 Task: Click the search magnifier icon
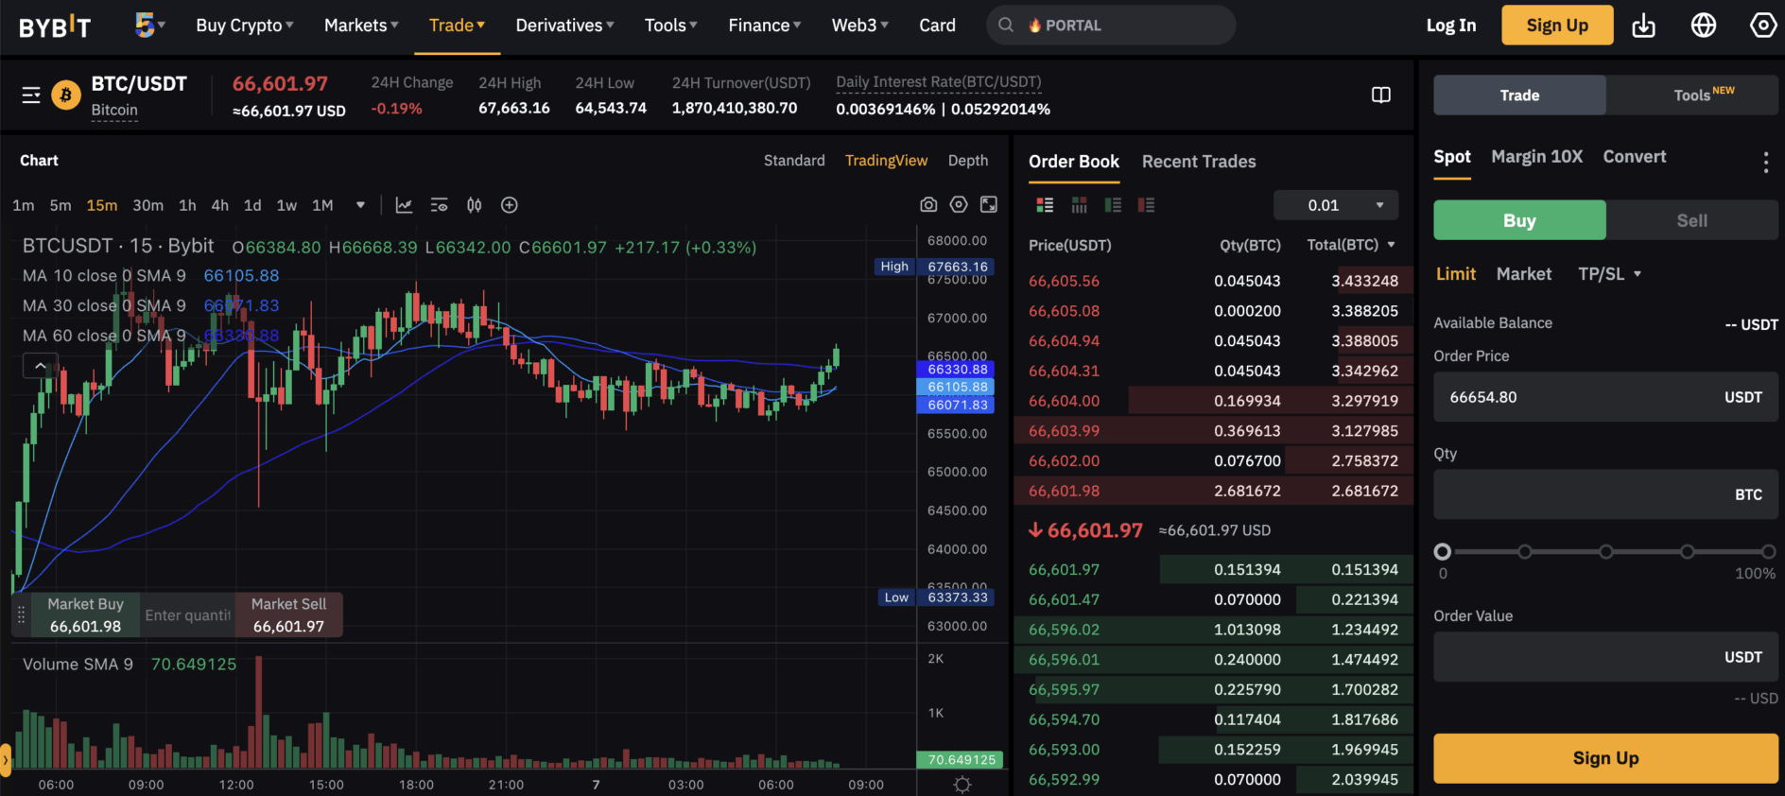click(1006, 26)
